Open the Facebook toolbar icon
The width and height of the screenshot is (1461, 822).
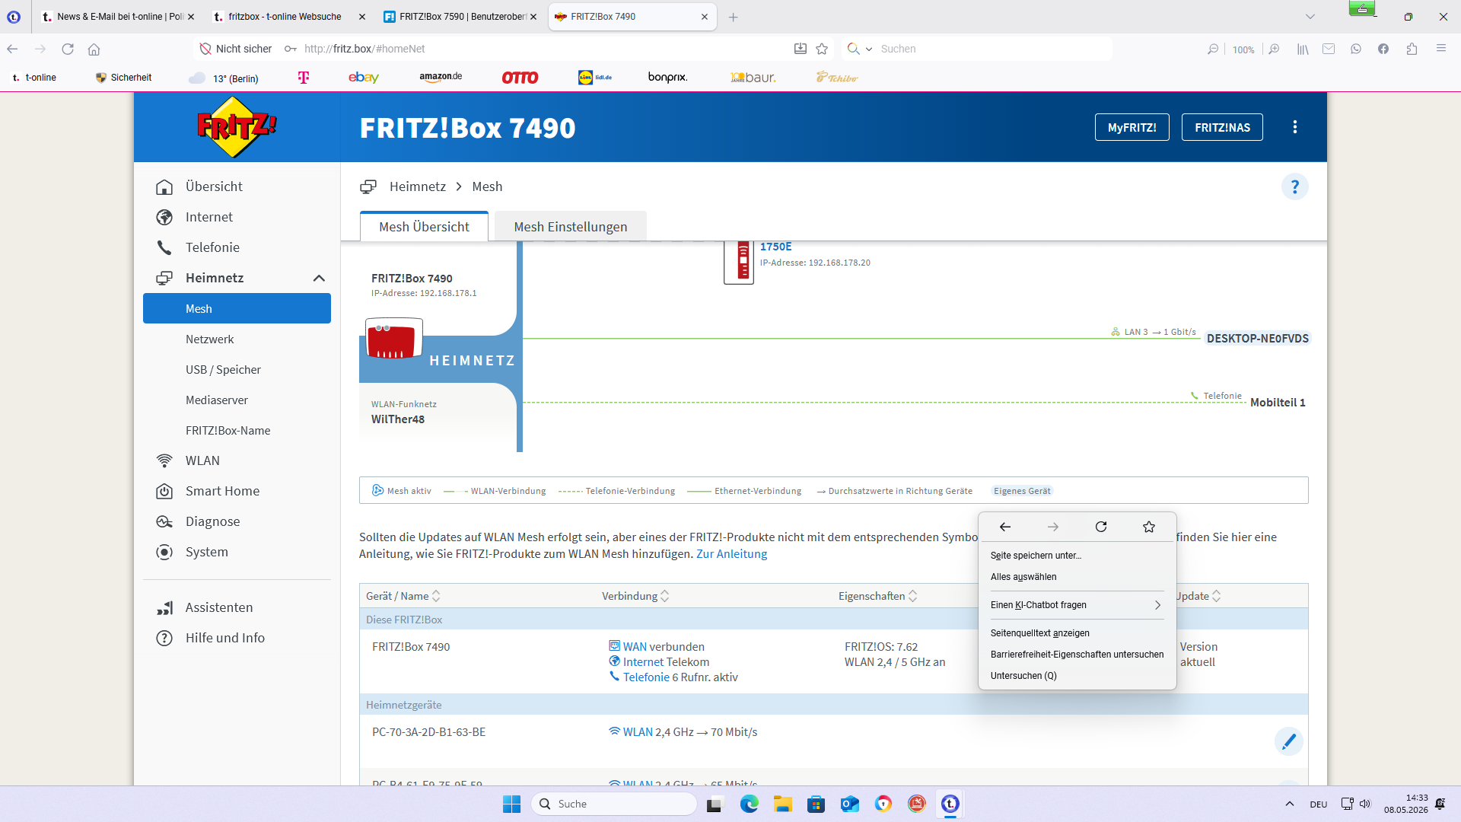click(x=1383, y=49)
